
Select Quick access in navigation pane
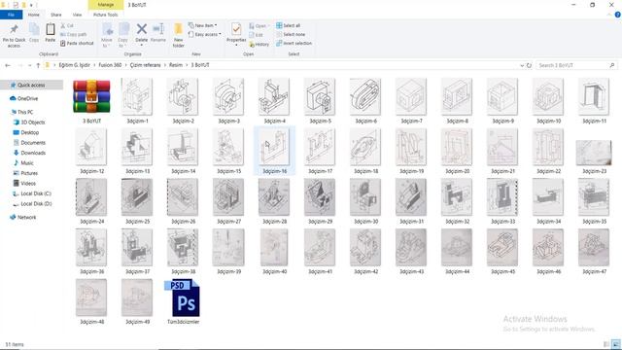click(x=31, y=85)
